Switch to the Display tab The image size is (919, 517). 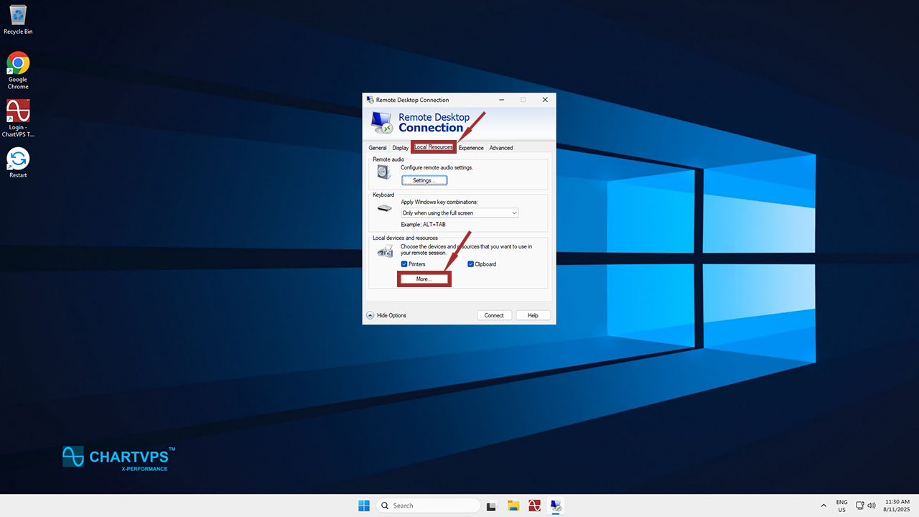(x=400, y=148)
